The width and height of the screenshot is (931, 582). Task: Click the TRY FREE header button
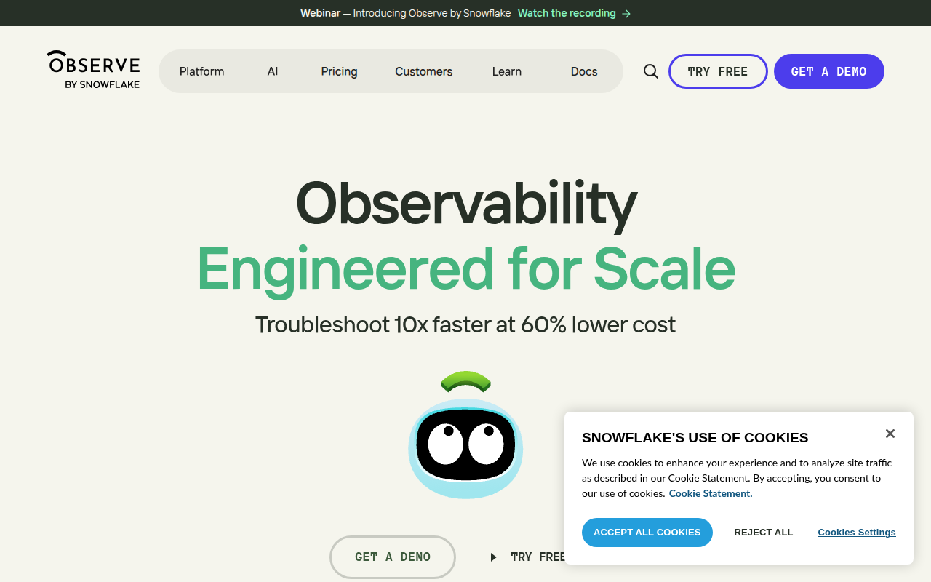[718, 71]
